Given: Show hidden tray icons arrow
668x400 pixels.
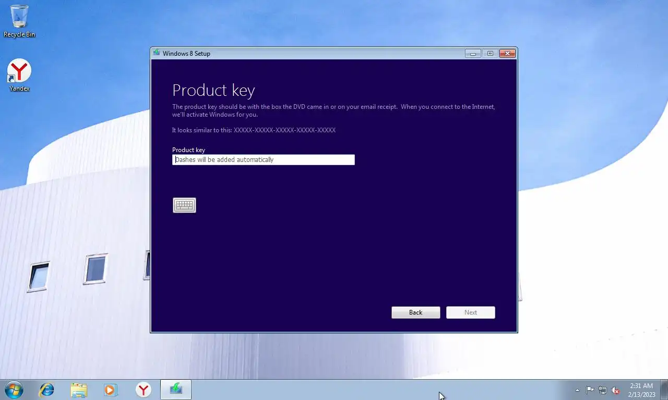Looking at the screenshot, I should (577, 390).
